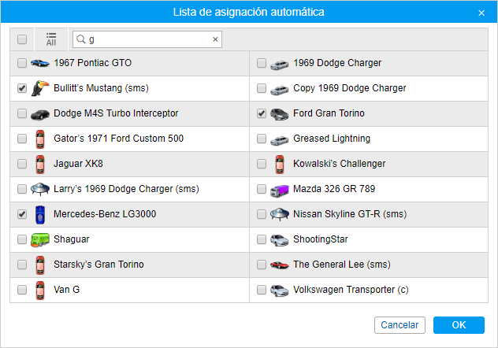Click the green bus icon next to Shaguar
Image resolution: width=498 pixels, height=348 pixels.
tap(40, 240)
